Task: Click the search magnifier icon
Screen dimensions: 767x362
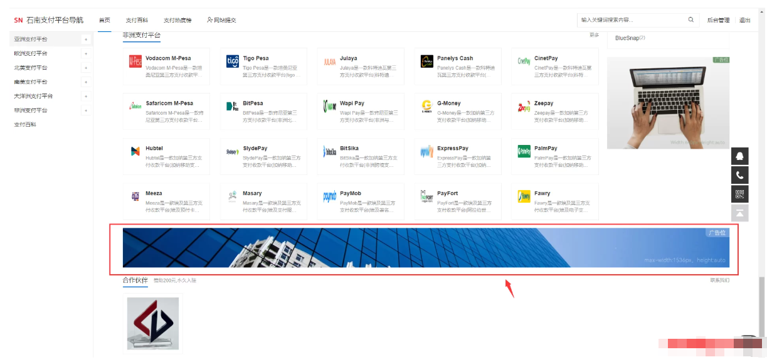Action: [x=691, y=20]
